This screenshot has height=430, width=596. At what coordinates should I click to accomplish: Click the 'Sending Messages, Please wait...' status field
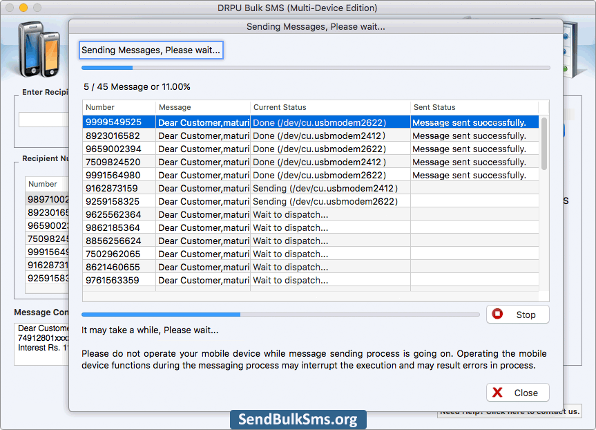click(x=151, y=50)
